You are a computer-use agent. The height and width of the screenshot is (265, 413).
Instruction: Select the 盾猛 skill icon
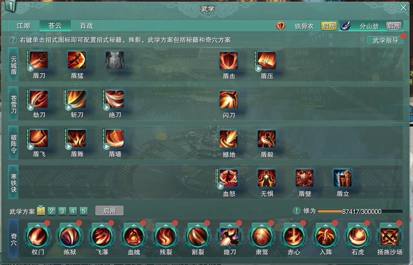[77, 60]
